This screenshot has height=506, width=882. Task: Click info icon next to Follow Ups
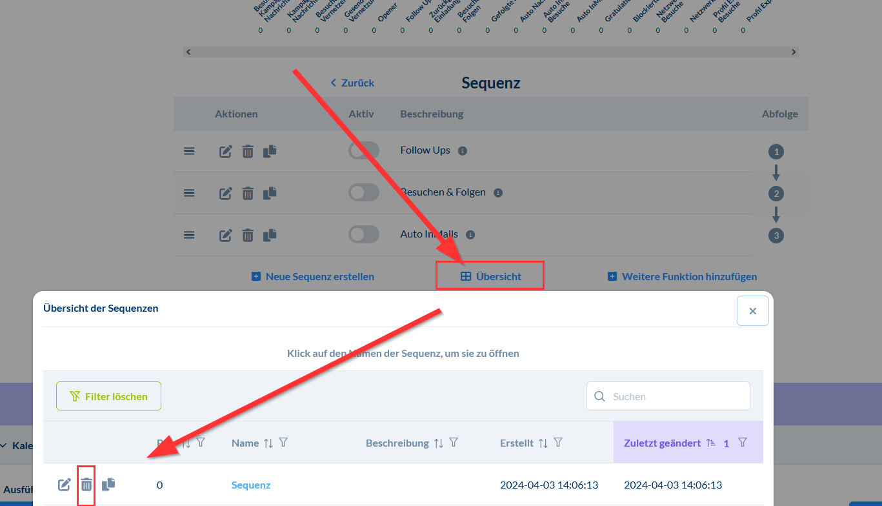point(462,151)
